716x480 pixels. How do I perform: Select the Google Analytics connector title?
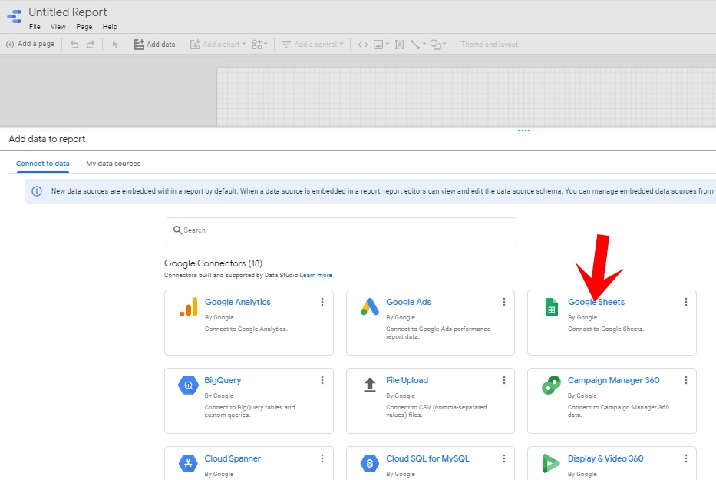[237, 302]
